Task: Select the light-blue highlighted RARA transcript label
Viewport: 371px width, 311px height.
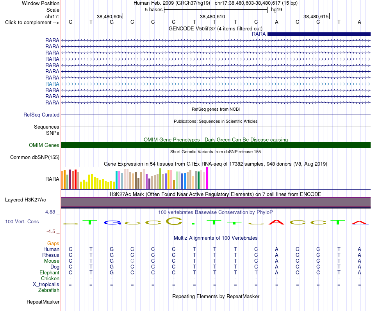Action: (x=52, y=84)
